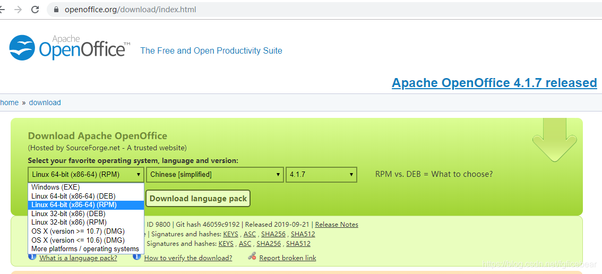Open What is a language pack? link
Viewport: 602px width, 274px height.
tap(79, 258)
